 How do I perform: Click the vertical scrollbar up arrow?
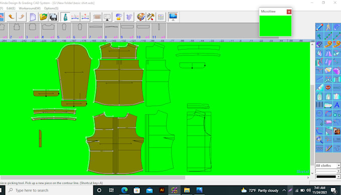(x=312, y=44)
